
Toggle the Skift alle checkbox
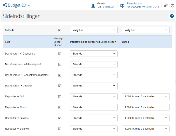click(x=60, y=30)
